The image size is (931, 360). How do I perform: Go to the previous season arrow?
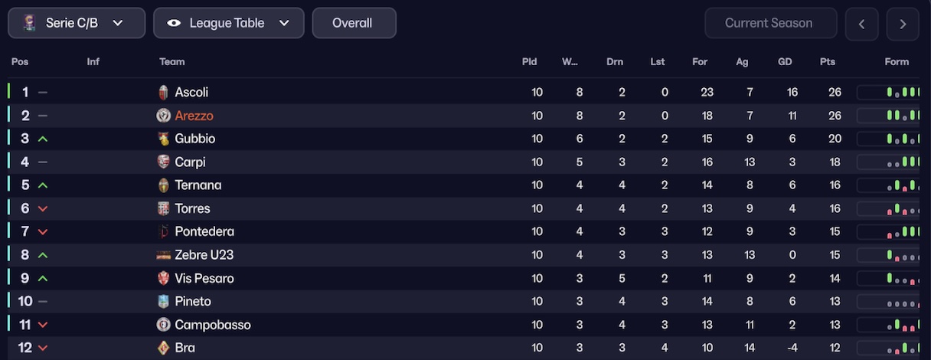coord(861,24)
